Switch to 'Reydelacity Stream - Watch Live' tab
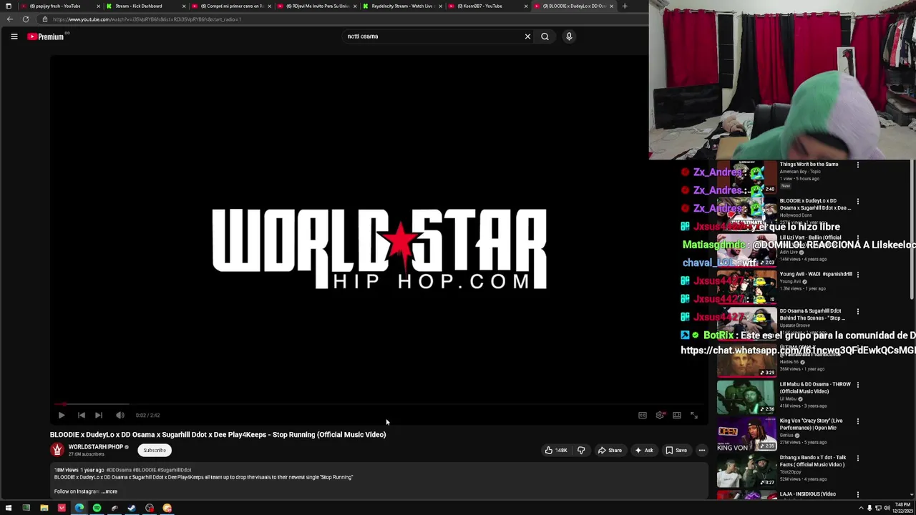 (x=401, y=6)
